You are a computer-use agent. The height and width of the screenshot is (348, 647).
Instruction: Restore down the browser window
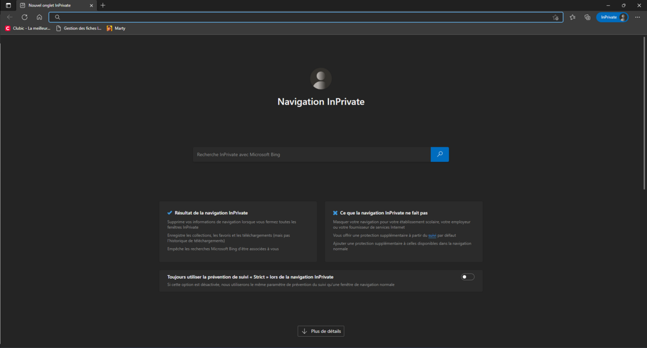624,5
